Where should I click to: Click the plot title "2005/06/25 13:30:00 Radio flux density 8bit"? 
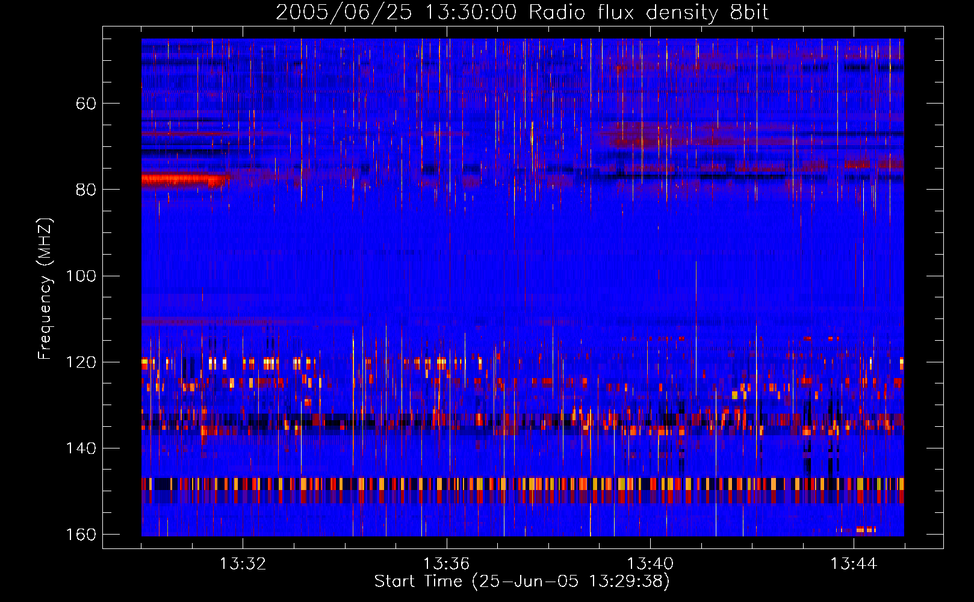point(522,12)
